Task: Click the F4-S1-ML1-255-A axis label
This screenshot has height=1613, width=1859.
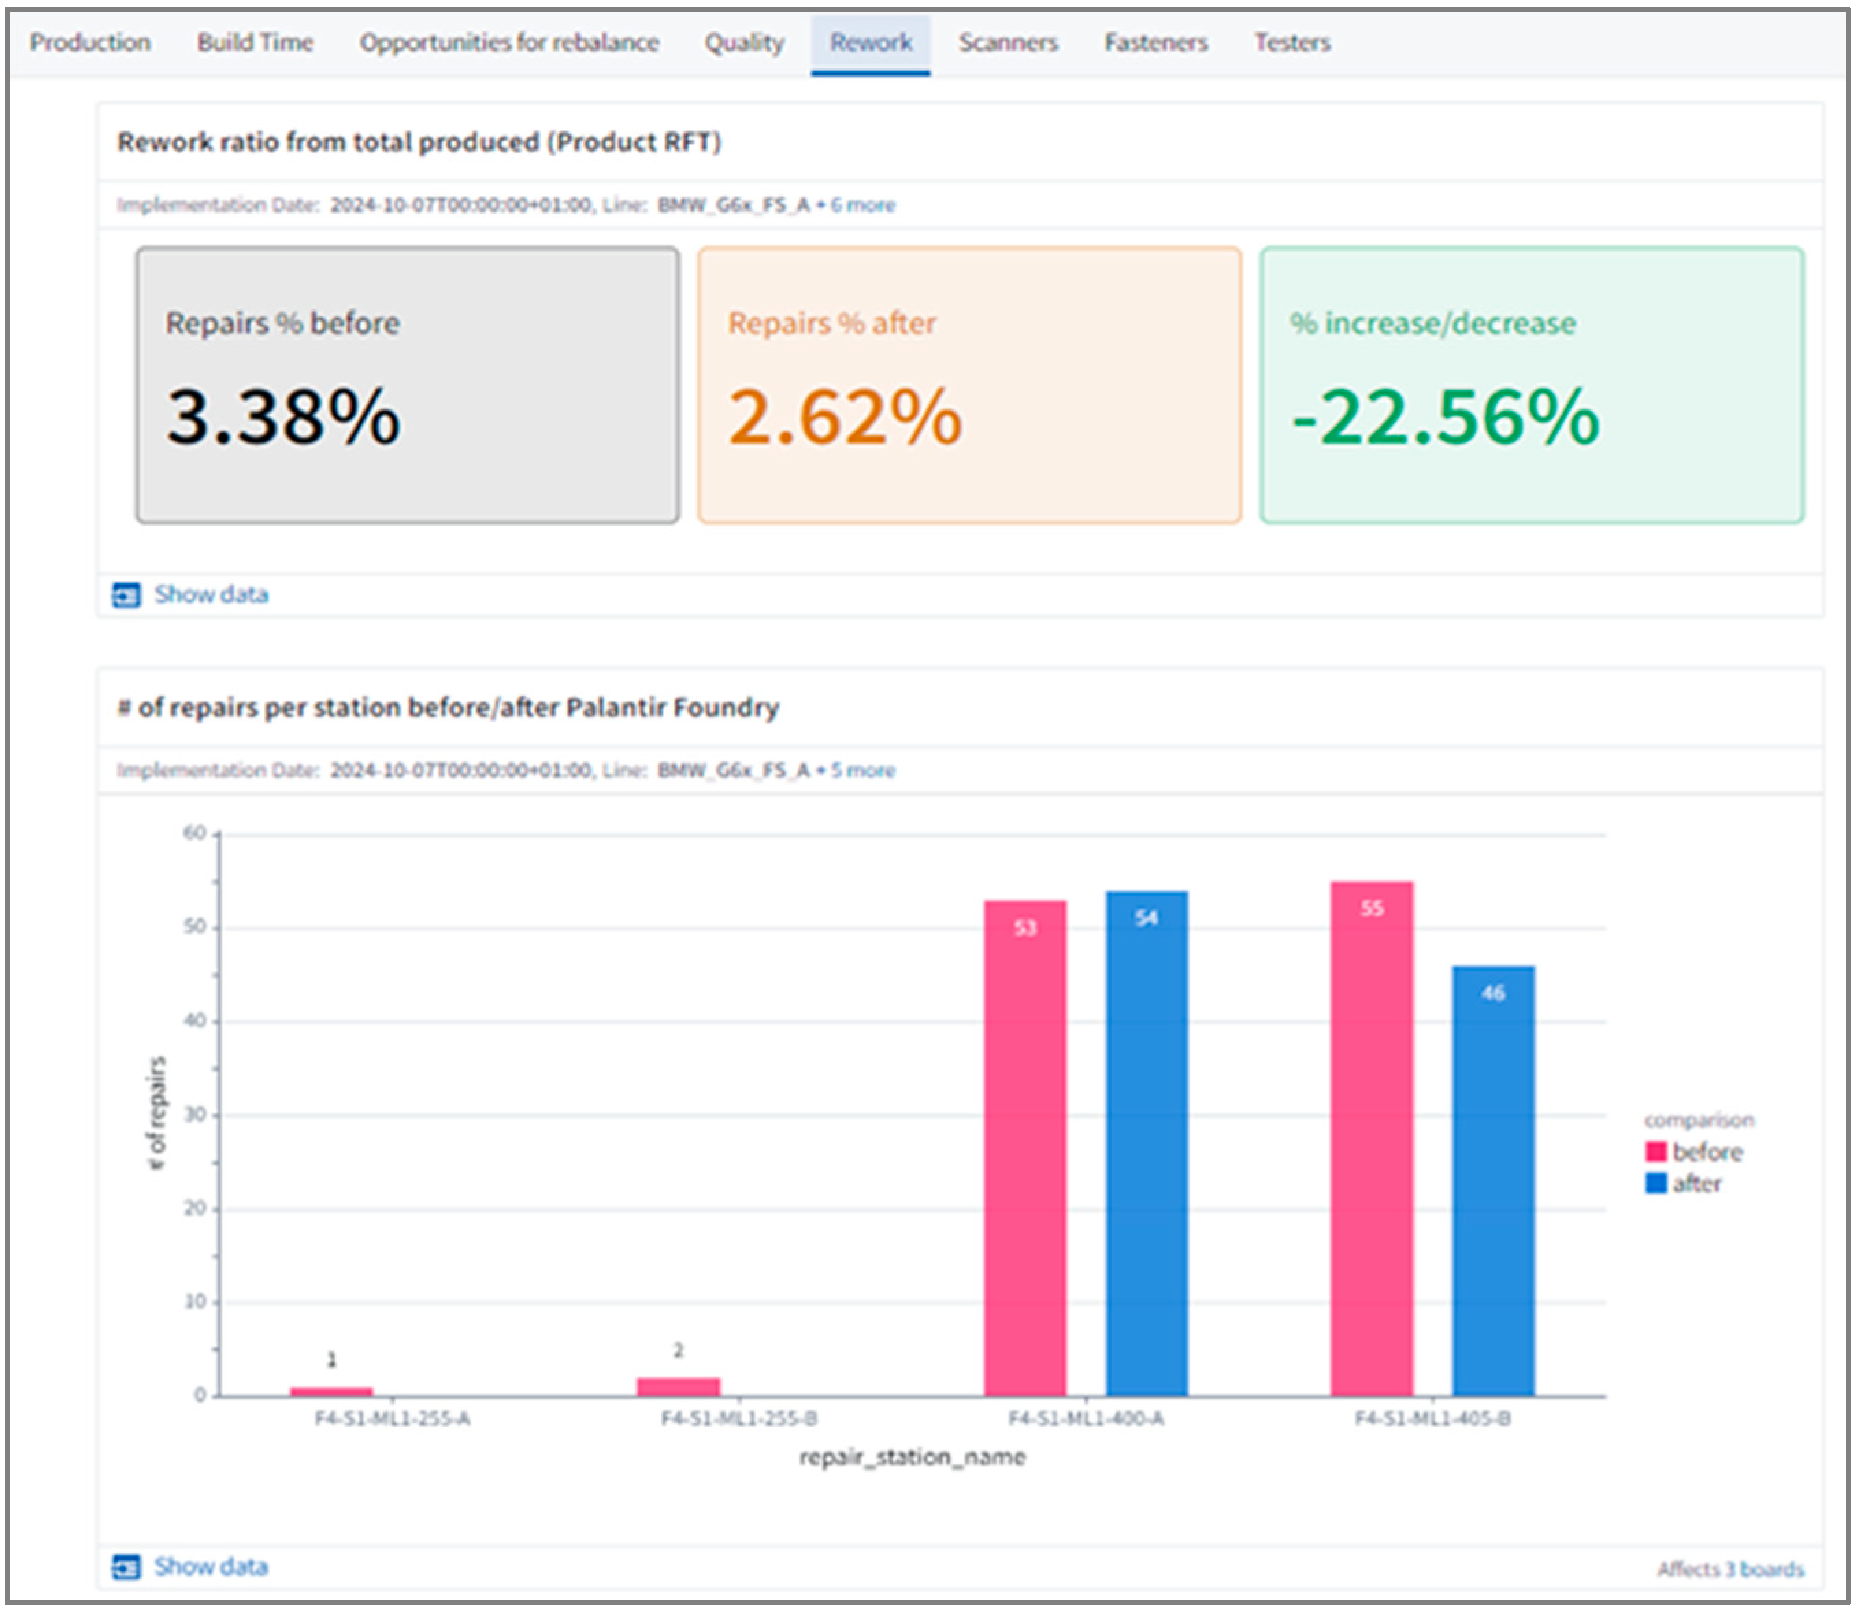Action: click(x=392, y=1419)
